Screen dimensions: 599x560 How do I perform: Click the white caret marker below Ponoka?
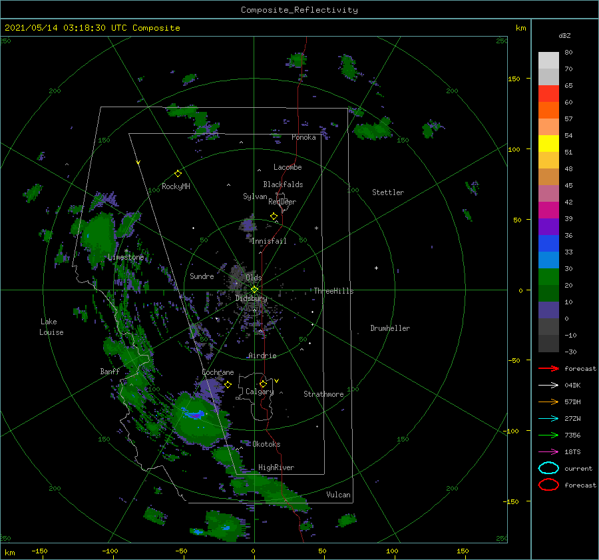click(241, 142)
